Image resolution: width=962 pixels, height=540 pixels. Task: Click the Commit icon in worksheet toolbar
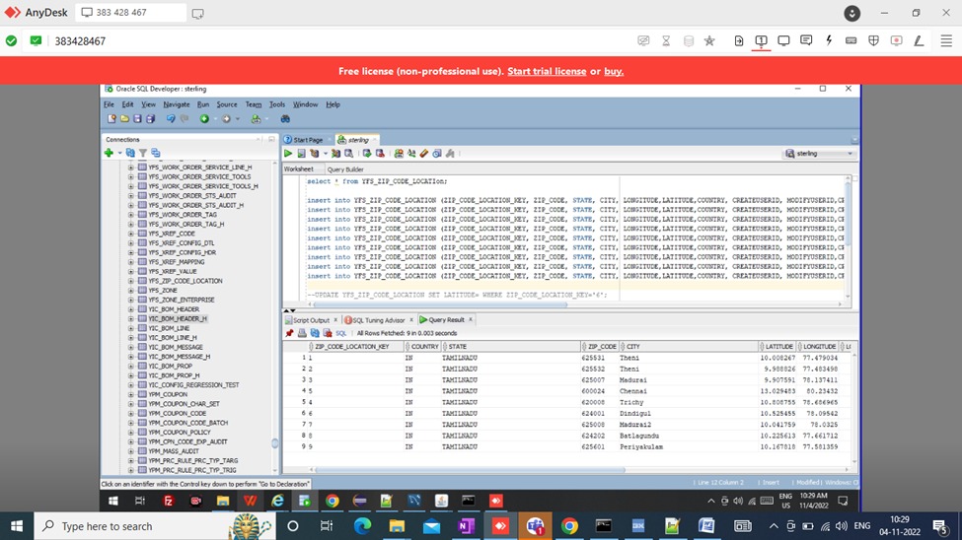(x=367, y=154)
